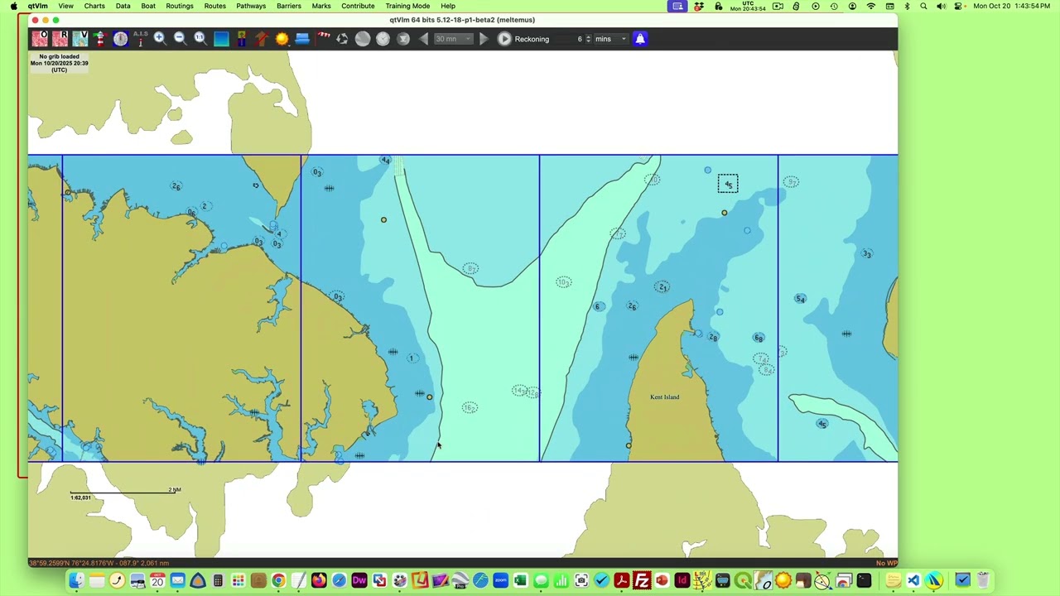Open FileZilla from the Dock
The width and height of the screenshot is (1060, 596).
coord(642,580)
